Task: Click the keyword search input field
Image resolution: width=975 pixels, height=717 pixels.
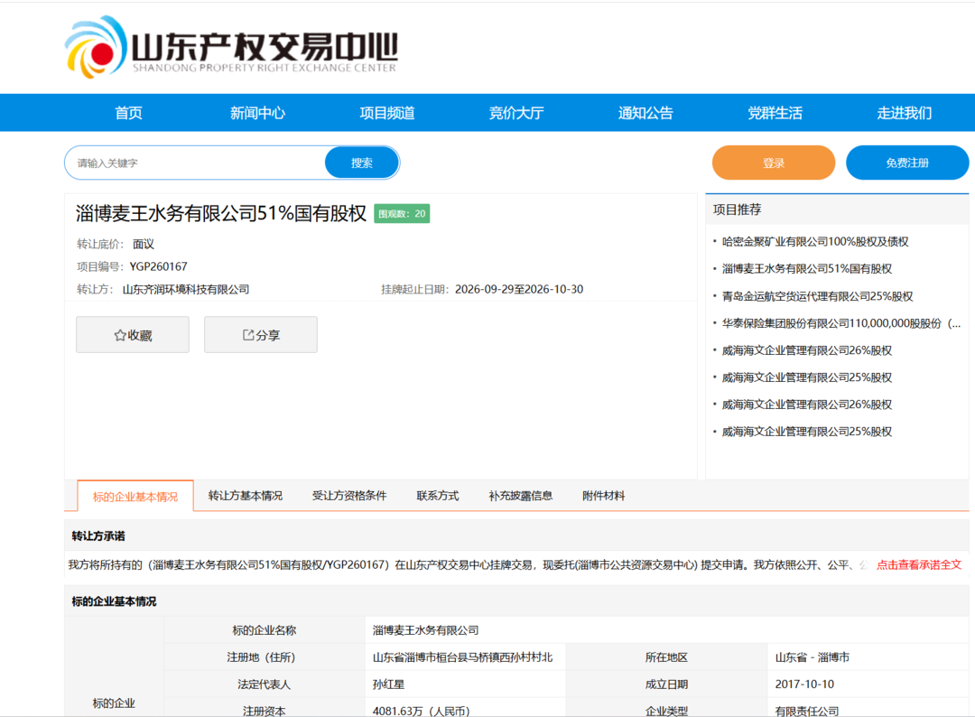Action: point(195,163)
